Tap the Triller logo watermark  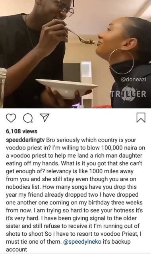(x=128, y=94)
